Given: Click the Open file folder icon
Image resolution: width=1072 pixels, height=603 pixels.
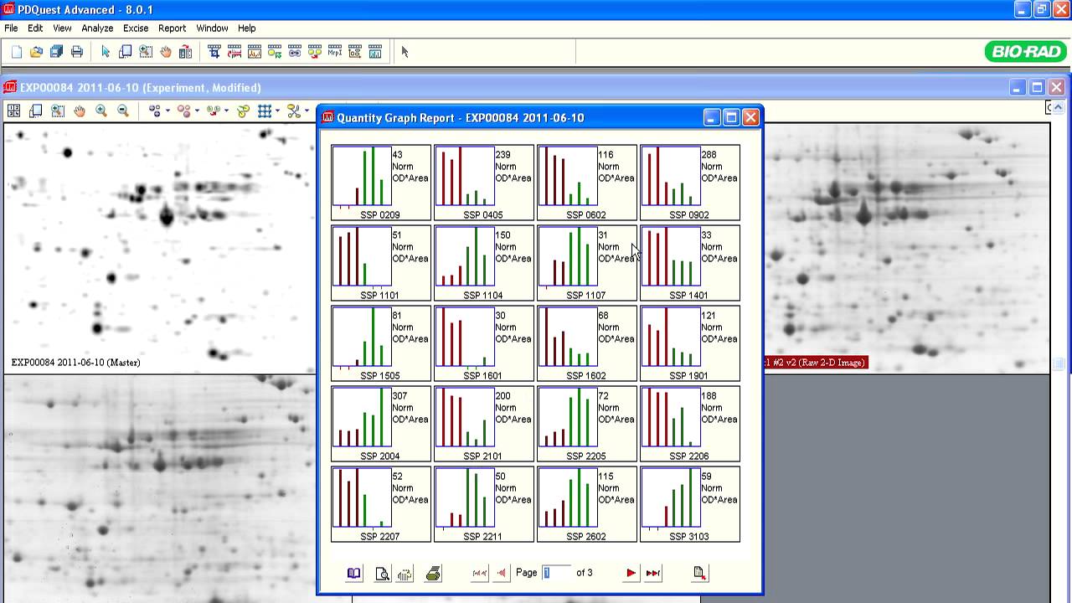Looking at the screenshot, I should (x=36, y=52).
